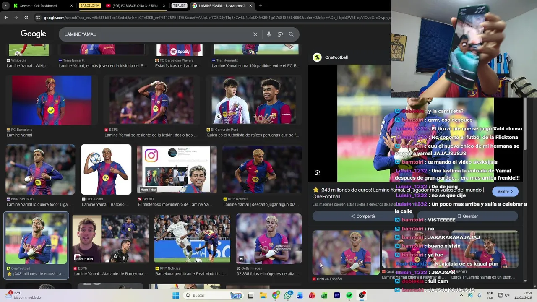Reload the current page

(26, 18)
